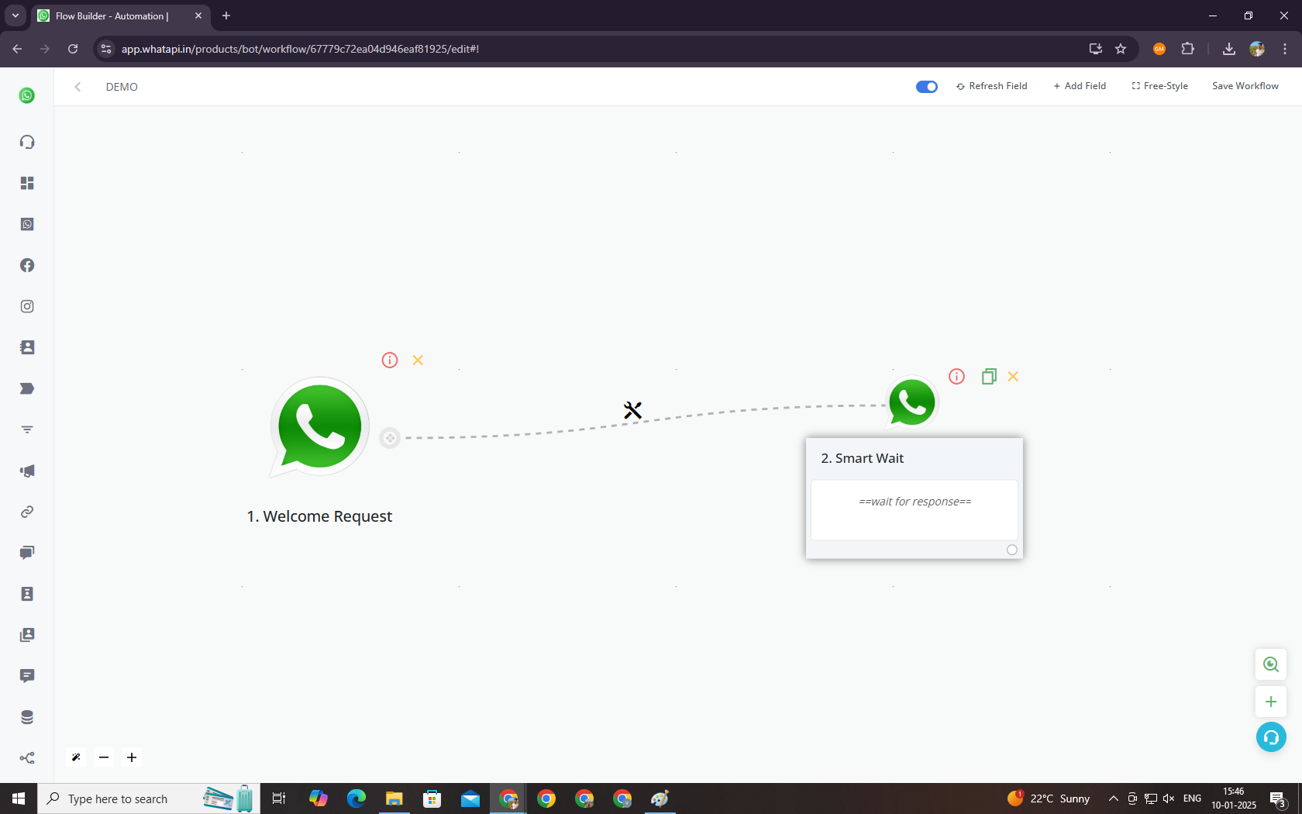
Task: Reload the page in browser
Action: point(73,49)
